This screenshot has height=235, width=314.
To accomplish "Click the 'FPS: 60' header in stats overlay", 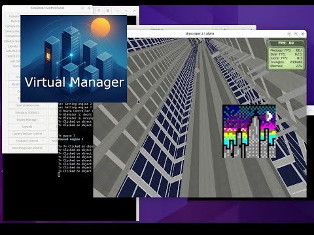I will 286,43.
